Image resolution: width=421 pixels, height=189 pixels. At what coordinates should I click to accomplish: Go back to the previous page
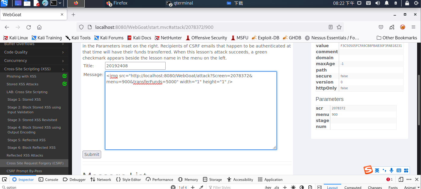tap(7, 27)
